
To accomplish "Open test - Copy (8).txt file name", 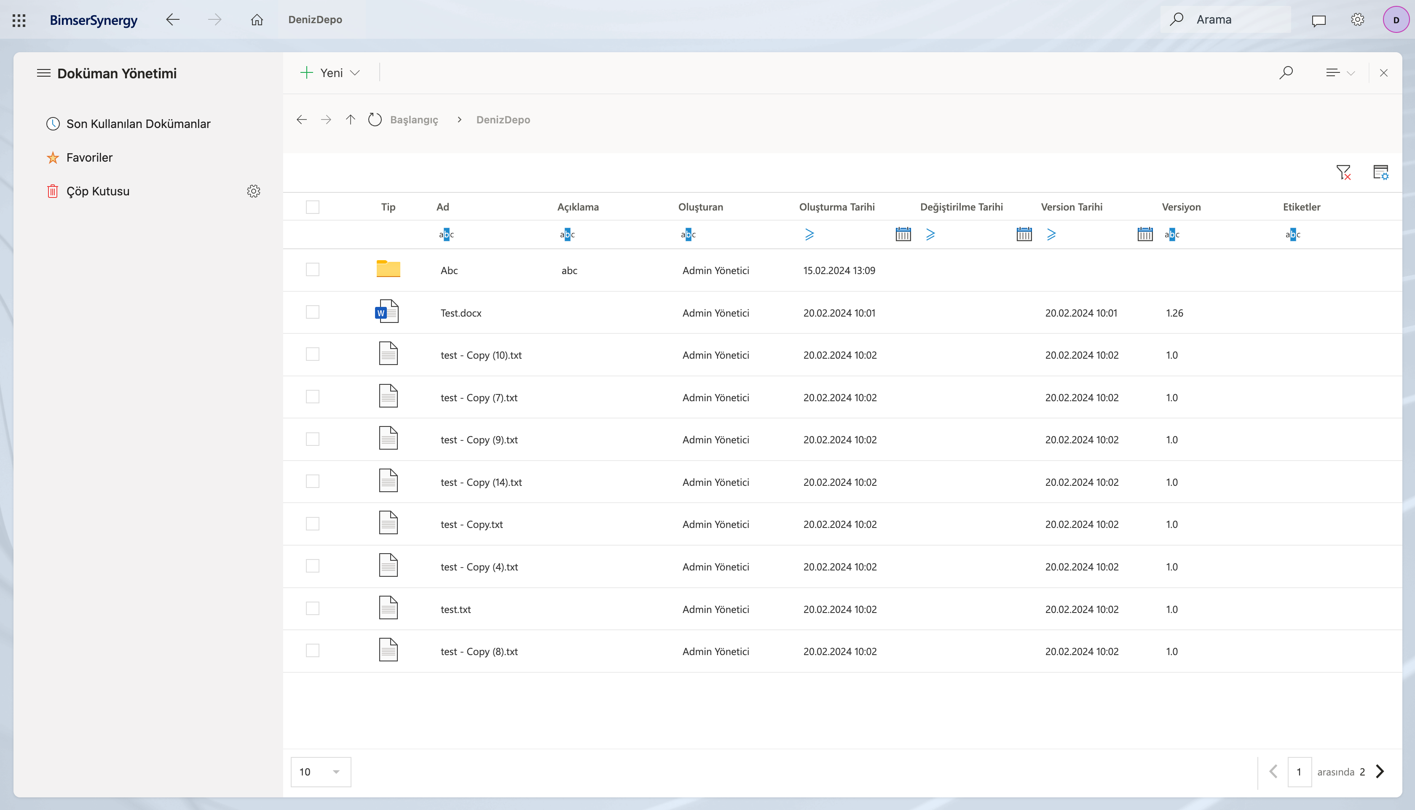I will point(479,651).
